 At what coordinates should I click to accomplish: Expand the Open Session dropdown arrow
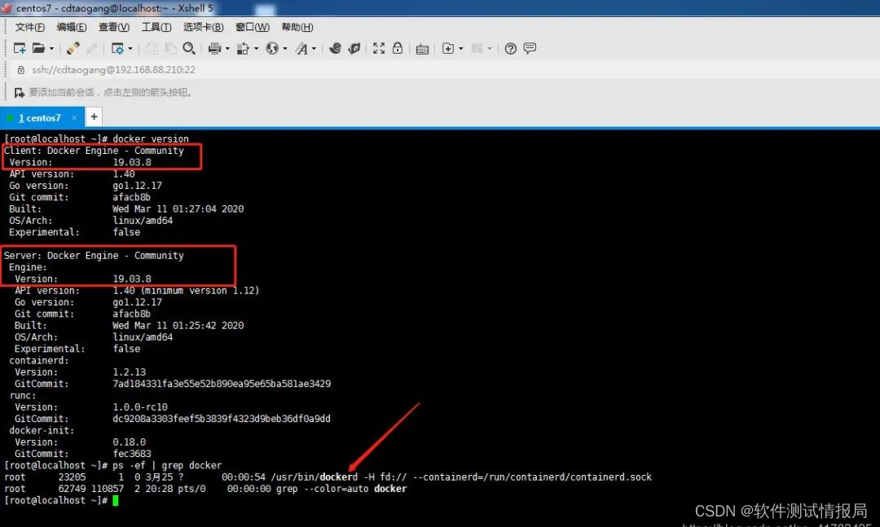click(51, 49)
